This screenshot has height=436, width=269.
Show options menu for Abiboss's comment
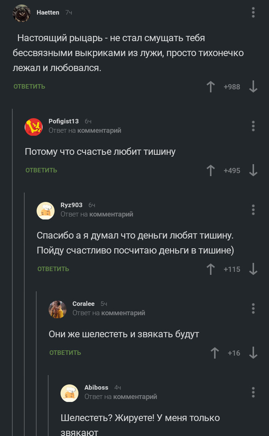point(253,392)
